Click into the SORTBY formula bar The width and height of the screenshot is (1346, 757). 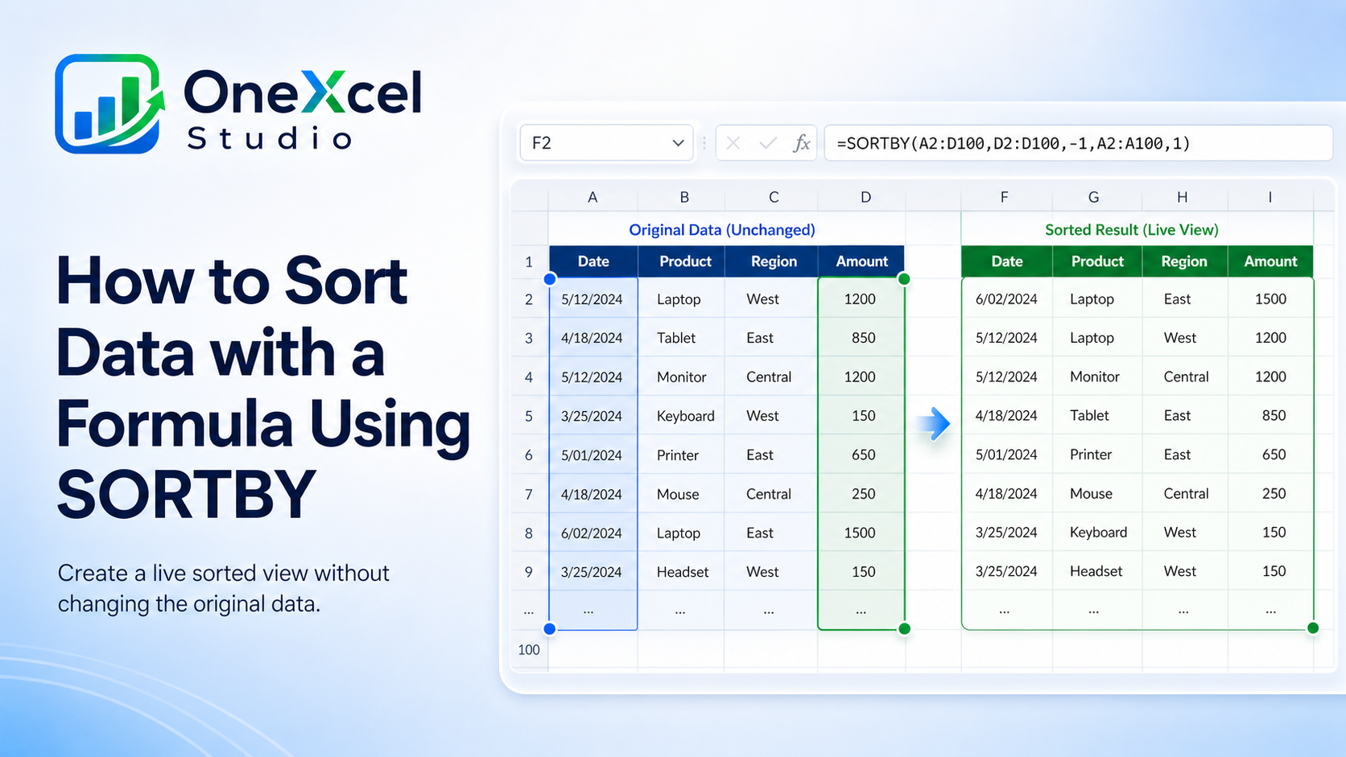point(1079,143)
